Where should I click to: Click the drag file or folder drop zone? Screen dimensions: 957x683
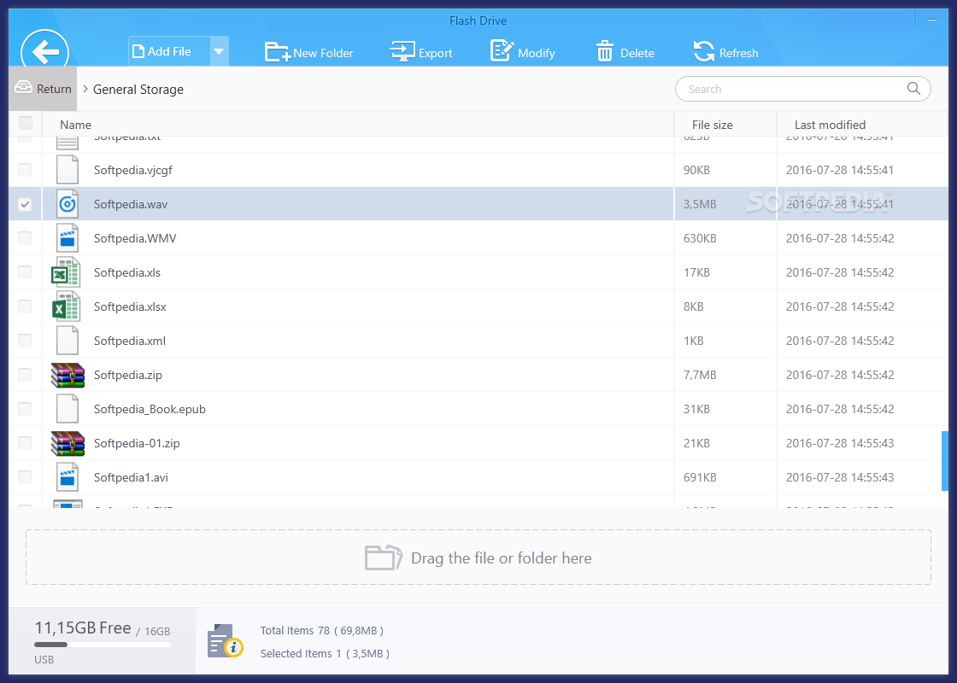[x=478, y=557]
